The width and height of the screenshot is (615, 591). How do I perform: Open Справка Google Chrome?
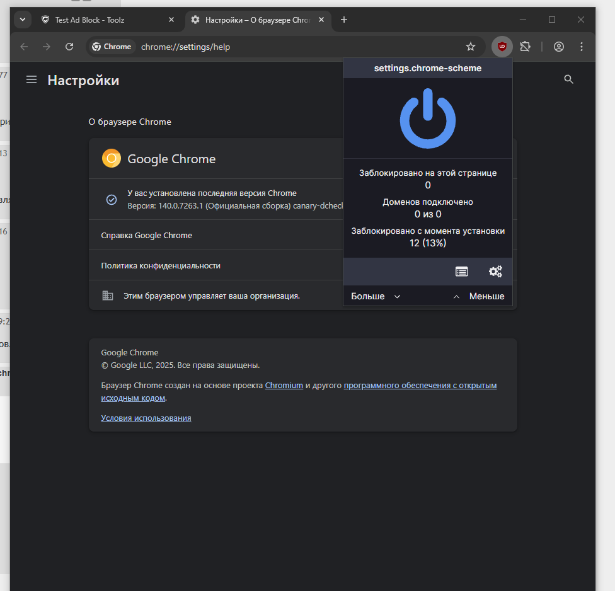click(x=146, y=235)
